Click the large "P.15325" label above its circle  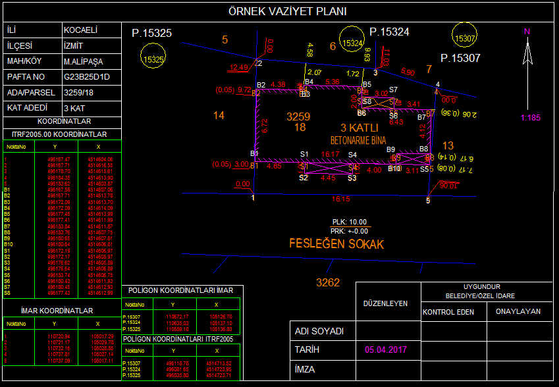tap(152, 33)
